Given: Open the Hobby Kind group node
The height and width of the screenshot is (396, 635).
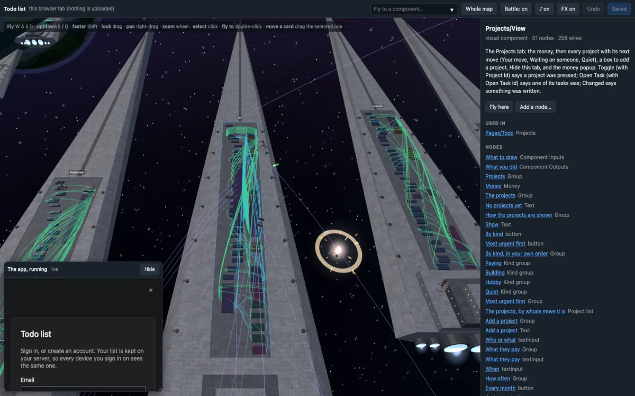Looking at the screenshot, I should tap(493, 282).
